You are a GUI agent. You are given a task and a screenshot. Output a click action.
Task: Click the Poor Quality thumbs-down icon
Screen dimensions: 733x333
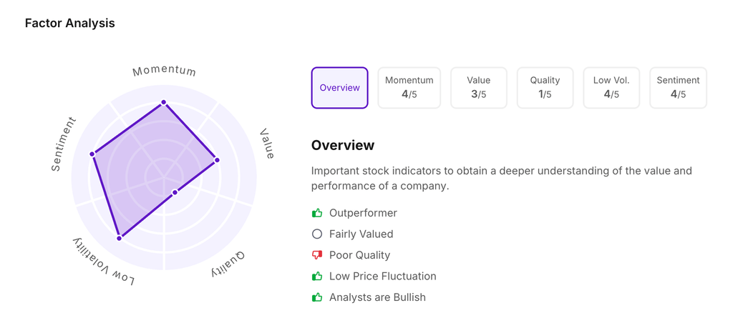[x=317, y=255]
